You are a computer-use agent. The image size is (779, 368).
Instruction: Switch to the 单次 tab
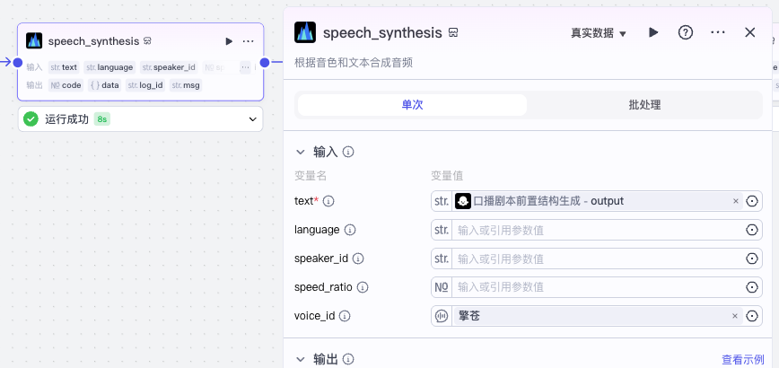(412, 105)
